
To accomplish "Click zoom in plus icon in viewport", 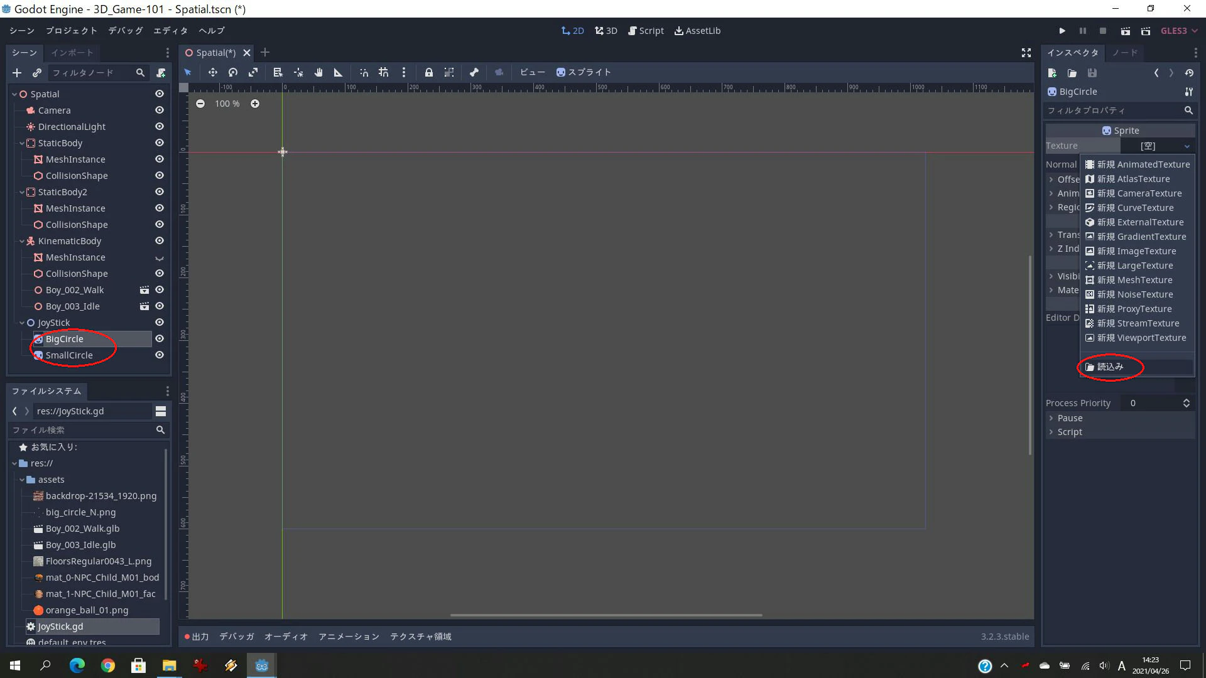I will tap(255, 104).
